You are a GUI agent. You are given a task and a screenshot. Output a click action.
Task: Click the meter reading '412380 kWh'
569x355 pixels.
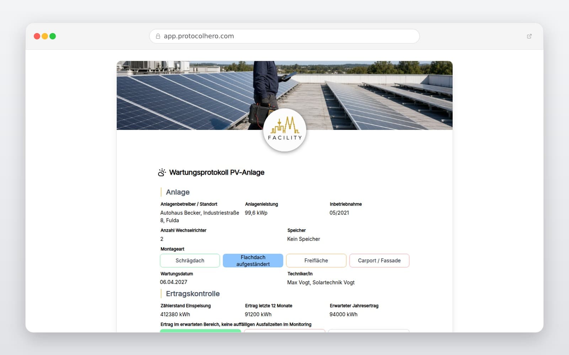[175, 315]
